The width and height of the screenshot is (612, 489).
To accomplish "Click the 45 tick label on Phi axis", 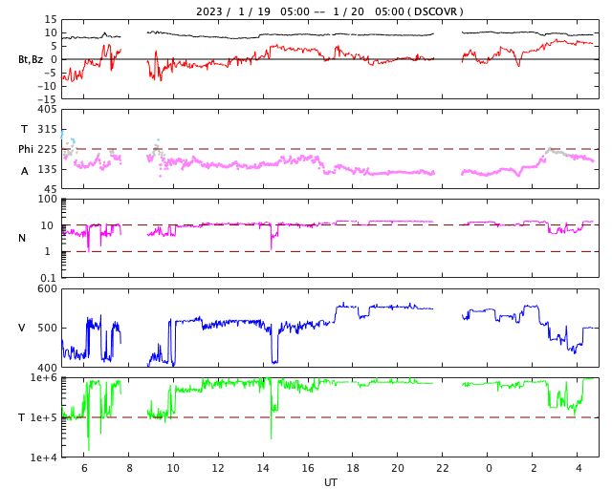I will (51, 189).
